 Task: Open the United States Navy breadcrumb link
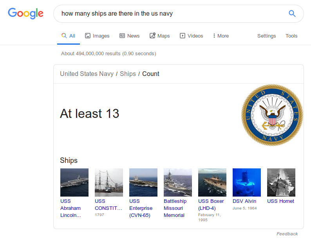pyautogui.click(x=87, y=74)
